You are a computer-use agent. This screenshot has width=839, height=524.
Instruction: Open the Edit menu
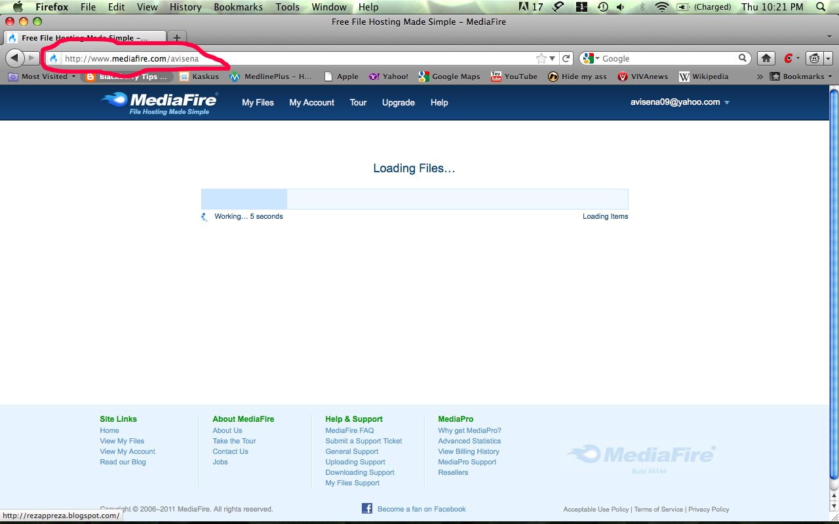[x=117, y=7]
